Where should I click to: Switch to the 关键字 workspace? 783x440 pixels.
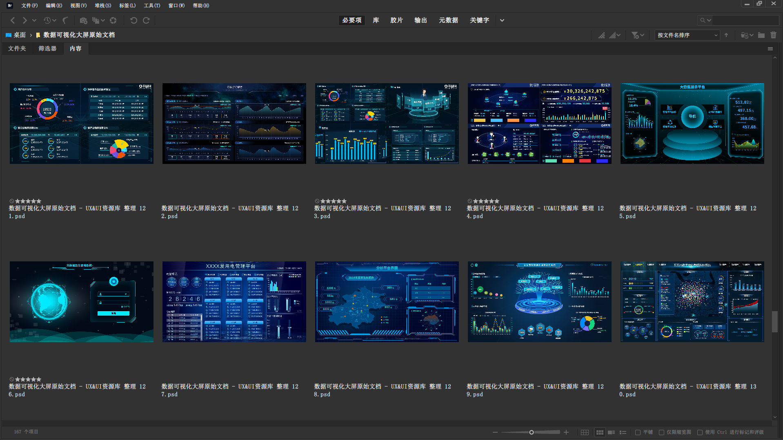point(479,20)
